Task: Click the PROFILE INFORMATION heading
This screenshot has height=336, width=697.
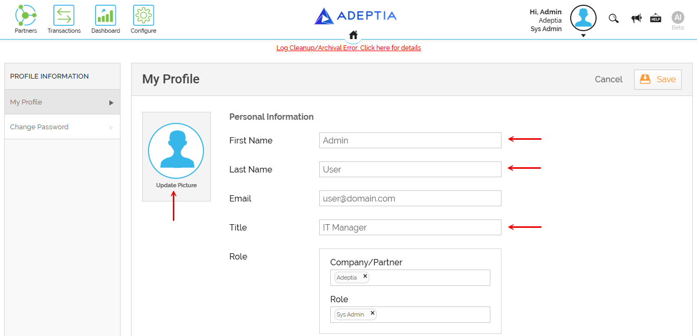Action: 50,76
